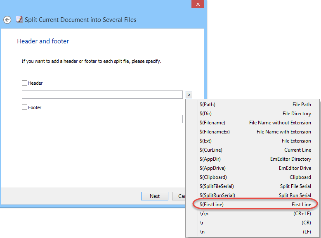This screenshot has height=238, width=321.
Task: Enable the Footer checkbox
Action: (25, 107)
